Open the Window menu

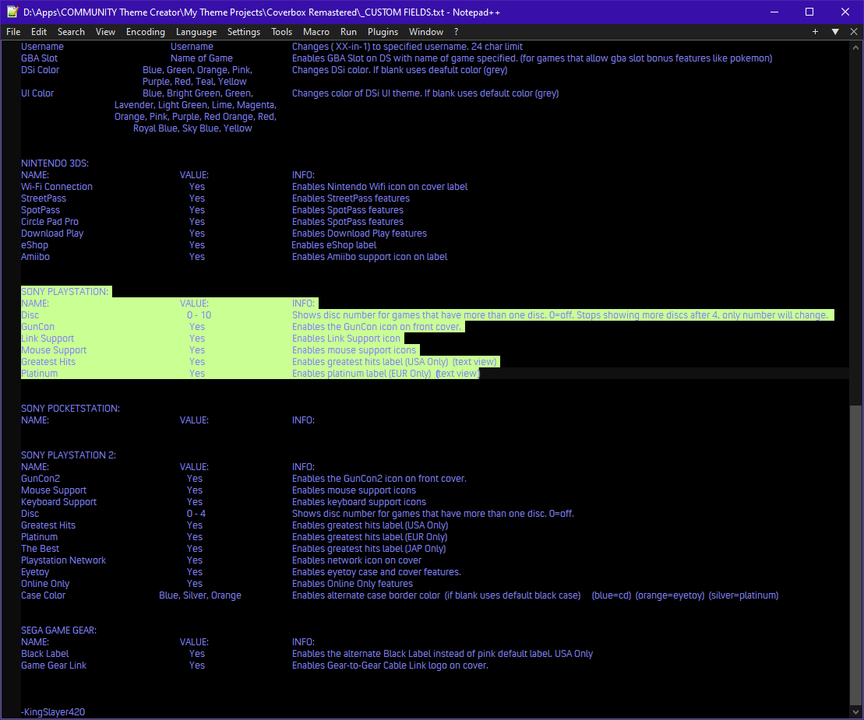[x=426, y=32]
